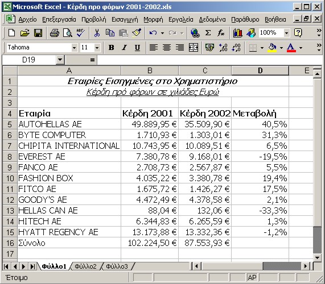Align text left
Screen dimensions: 325x284
point(153,48)
